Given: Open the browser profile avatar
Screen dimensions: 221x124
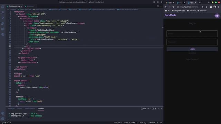Looking at the screenshot, I should click(x=215, y=7).
